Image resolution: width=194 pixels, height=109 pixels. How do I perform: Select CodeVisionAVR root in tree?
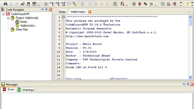pos(20,14)
